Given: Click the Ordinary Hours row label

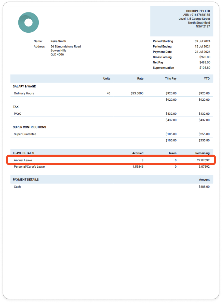Looking at the screenshot, I should click(x=24, y=93).
